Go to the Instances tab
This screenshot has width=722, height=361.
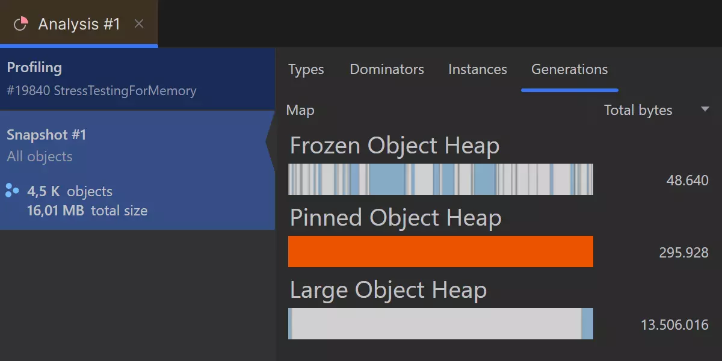click(477, 69)
